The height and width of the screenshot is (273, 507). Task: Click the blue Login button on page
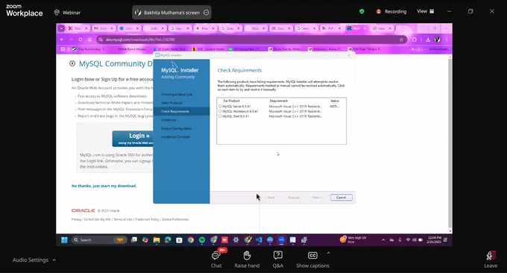[133, 139]
